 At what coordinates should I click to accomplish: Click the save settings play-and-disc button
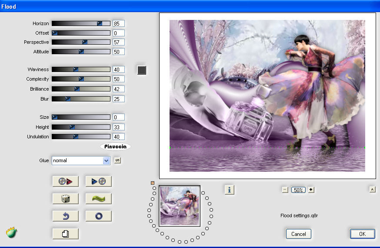coord(98,181)
